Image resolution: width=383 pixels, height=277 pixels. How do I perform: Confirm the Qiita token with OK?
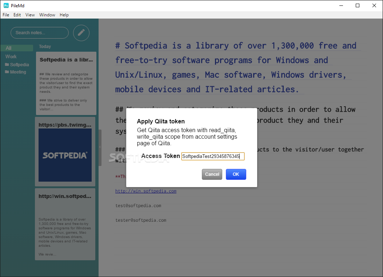coord(236,174)
